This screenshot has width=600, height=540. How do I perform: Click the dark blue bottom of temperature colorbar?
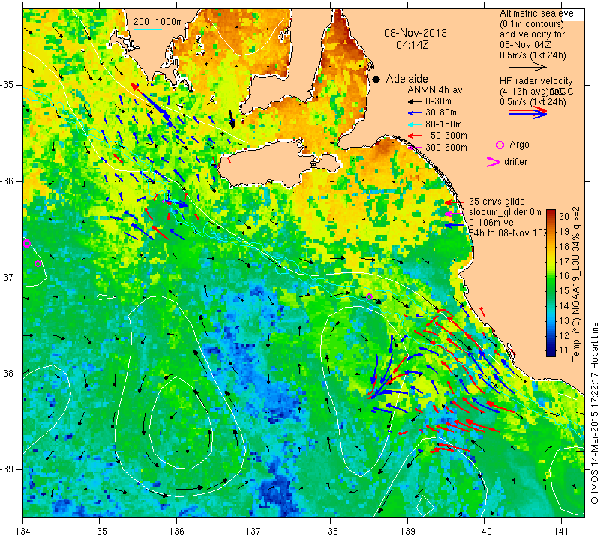(x=550, y=352)
